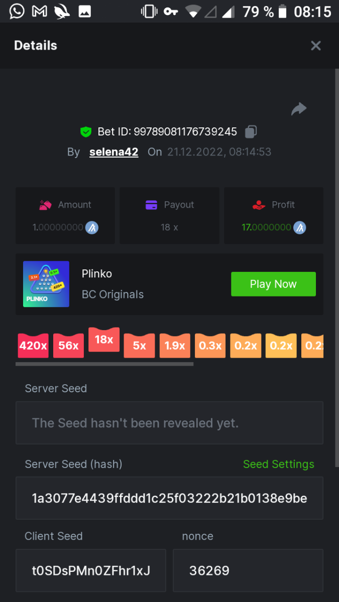The width and height of the screenshot is (339, 602).
Task: Close the Details panel with X
Action: tap(315, 46)
